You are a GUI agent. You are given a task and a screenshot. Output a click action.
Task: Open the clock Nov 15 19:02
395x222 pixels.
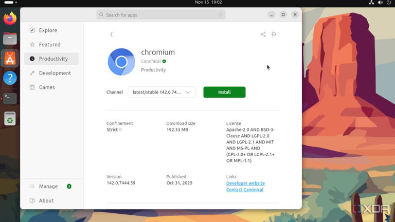(x=208, y=2)
